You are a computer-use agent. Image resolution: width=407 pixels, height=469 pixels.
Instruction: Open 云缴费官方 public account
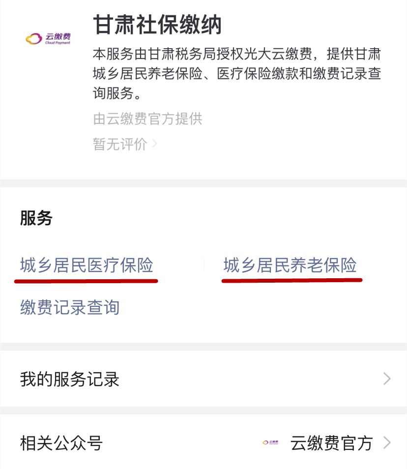(x=331, y=442)
